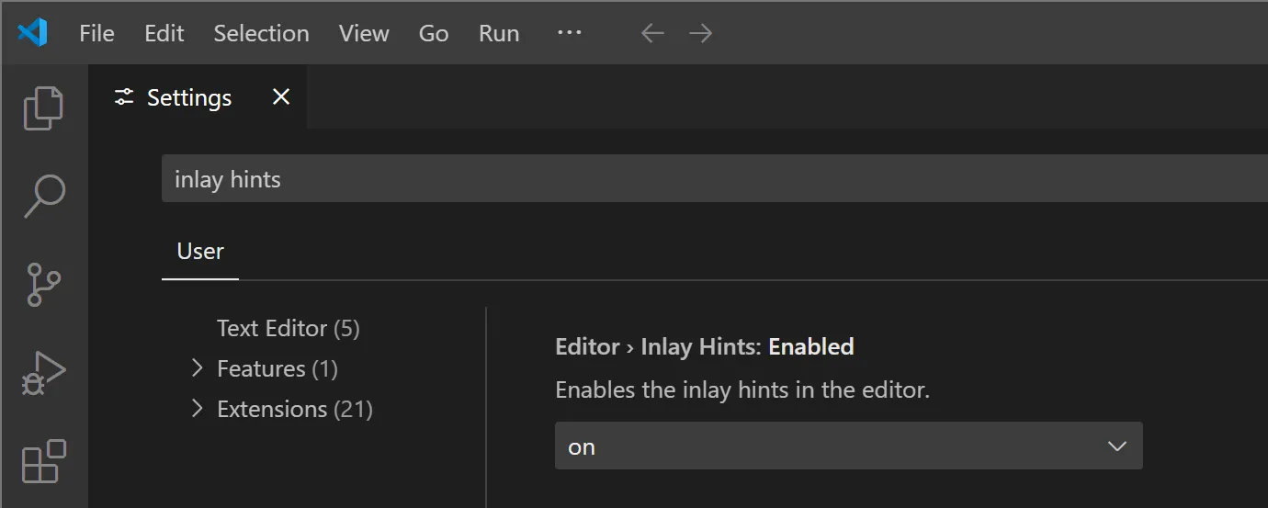Open the Search view in activity bar
Image resolution: width=1268 pixels, height=508 pixels.
tap(43, 196)
